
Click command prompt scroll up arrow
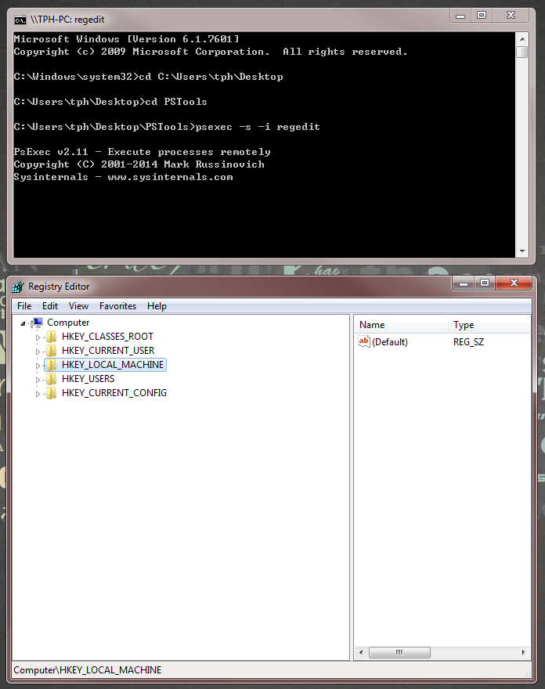[x=522, y=39]
